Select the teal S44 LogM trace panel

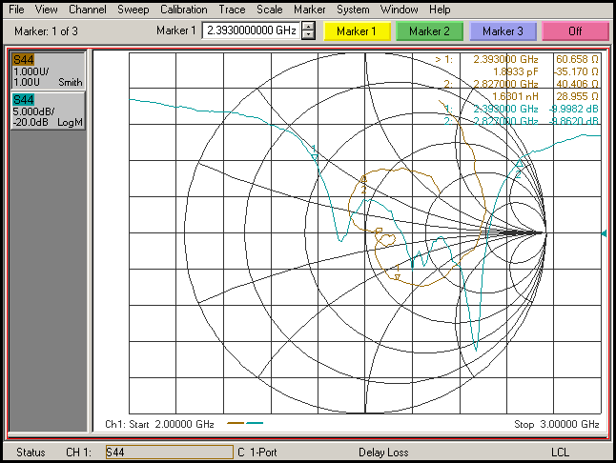pos(47,111)
